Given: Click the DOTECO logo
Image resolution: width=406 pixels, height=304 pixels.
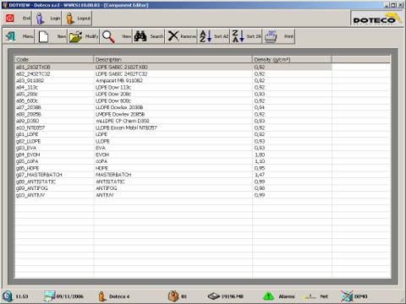Looking at the screenshot, I should (376, 19).
